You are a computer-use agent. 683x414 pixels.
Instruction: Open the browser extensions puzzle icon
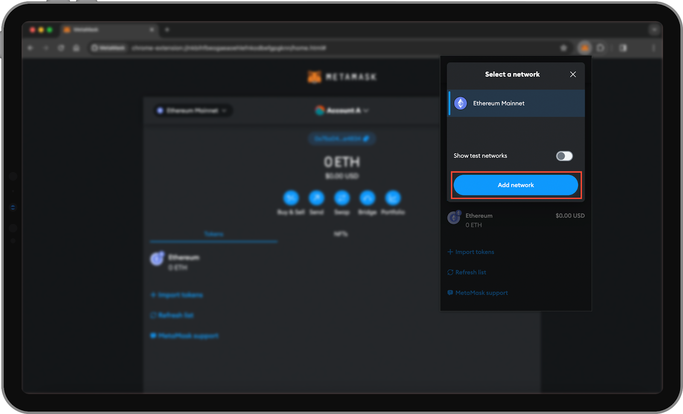point(601,48)
